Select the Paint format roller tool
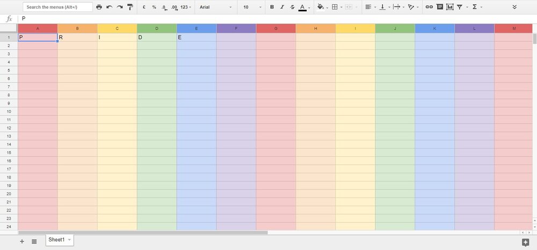Image resolution: width=537 pixels, height=250 pixels. pos(130,7)
